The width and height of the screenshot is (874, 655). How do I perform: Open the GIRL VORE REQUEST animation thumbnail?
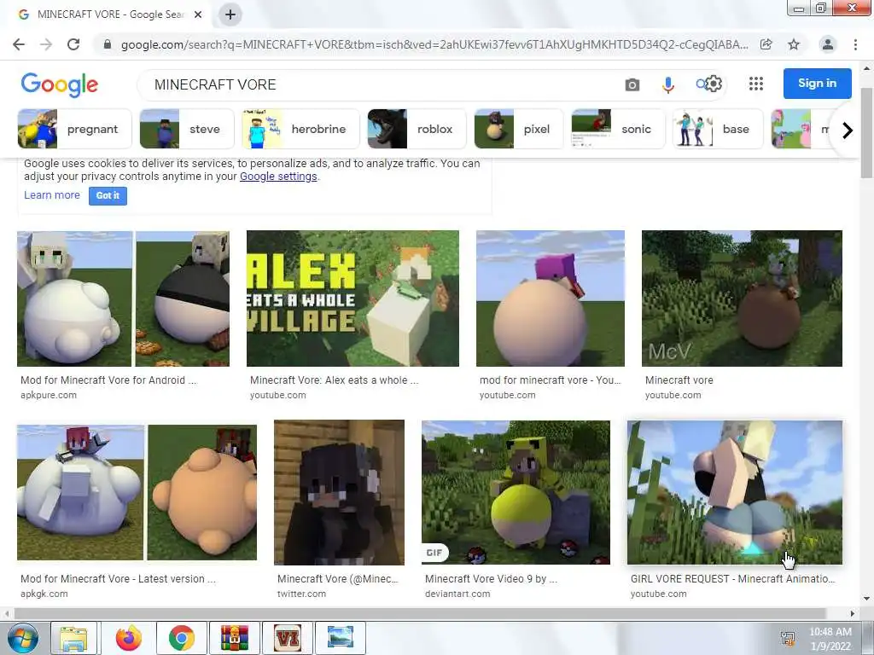735,492
